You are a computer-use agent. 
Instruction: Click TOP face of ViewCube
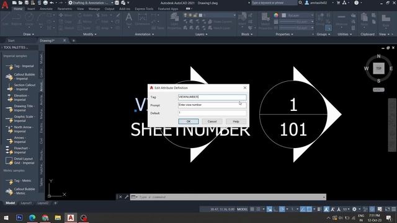[x=378, y=68]
